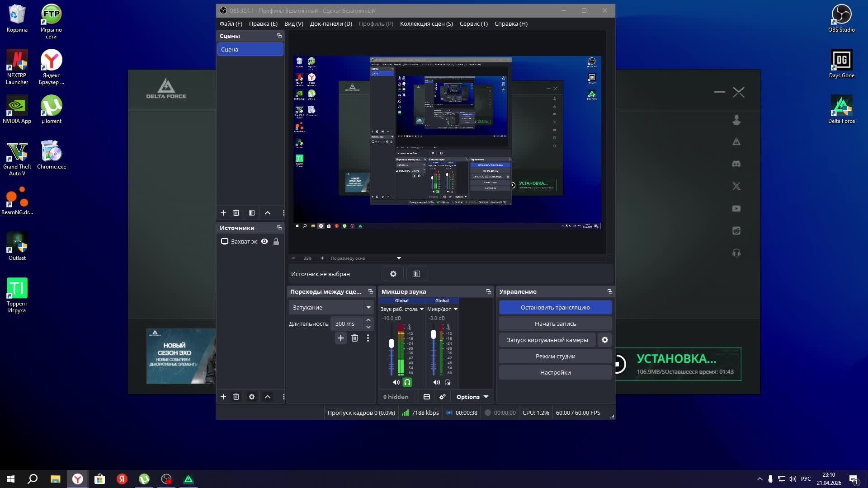Click the Длительность 300 ms field

pyautogui.click(x=347, y=324)
